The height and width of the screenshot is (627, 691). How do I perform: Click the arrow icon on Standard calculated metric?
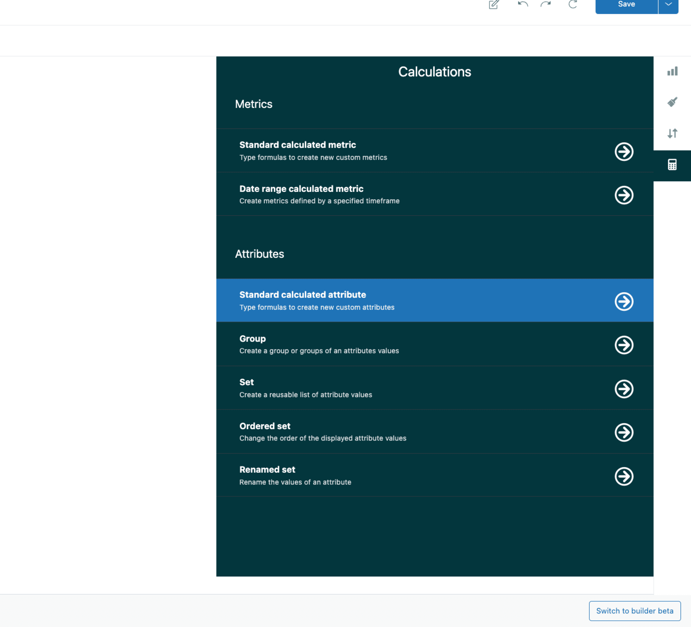coord(624,151)
